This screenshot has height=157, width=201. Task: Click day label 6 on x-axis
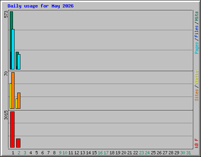(42, 153)
